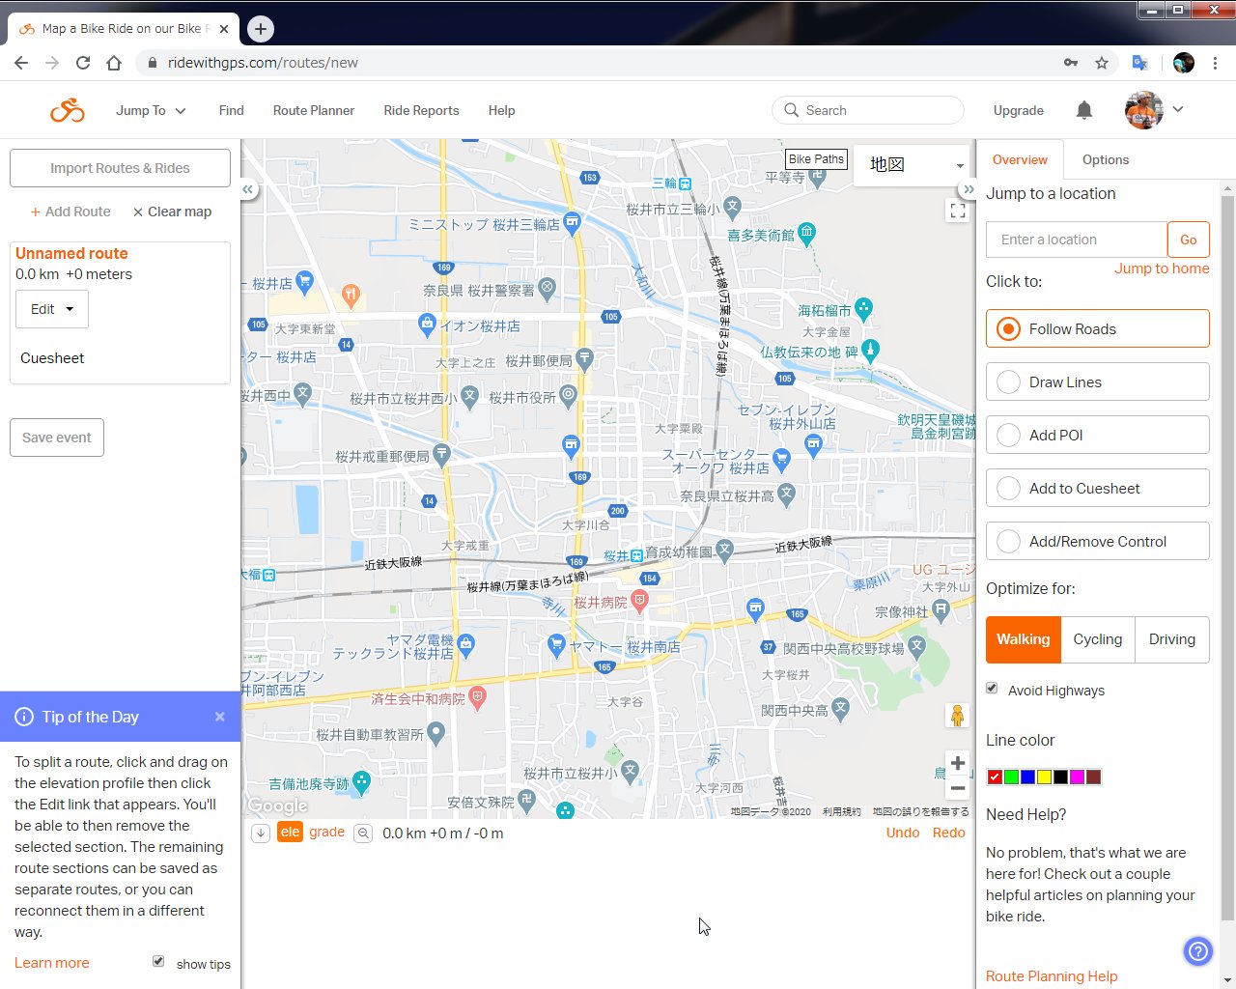
Task: Open a new browser tab
Action: click(260, 29)
